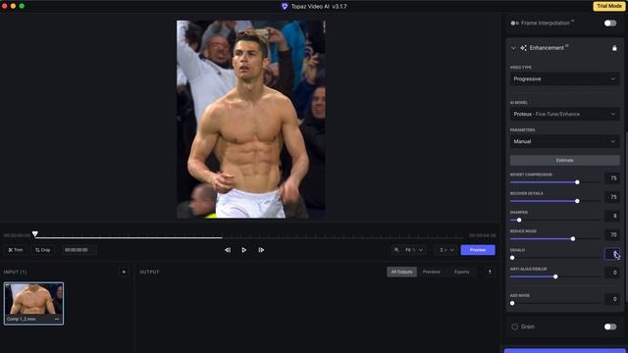Step back one frame

tap(228, 250)
